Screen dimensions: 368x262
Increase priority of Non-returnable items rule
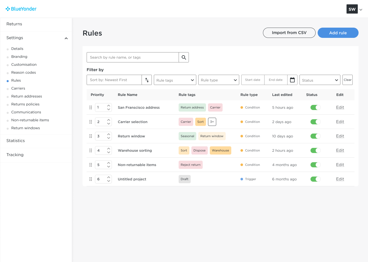click(109, 163)
